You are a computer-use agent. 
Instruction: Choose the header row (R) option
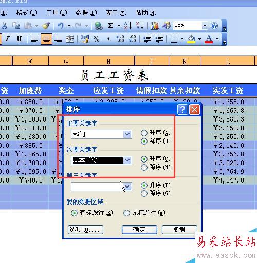tap(74, 213)
